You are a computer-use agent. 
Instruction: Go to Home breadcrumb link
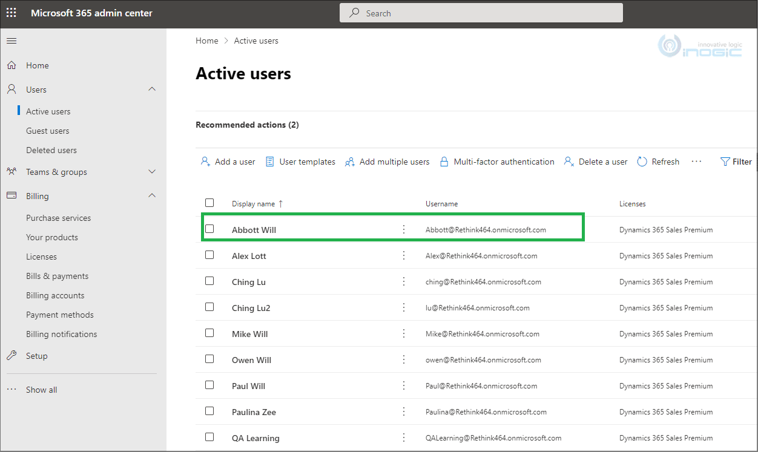(x=207, y=41)
